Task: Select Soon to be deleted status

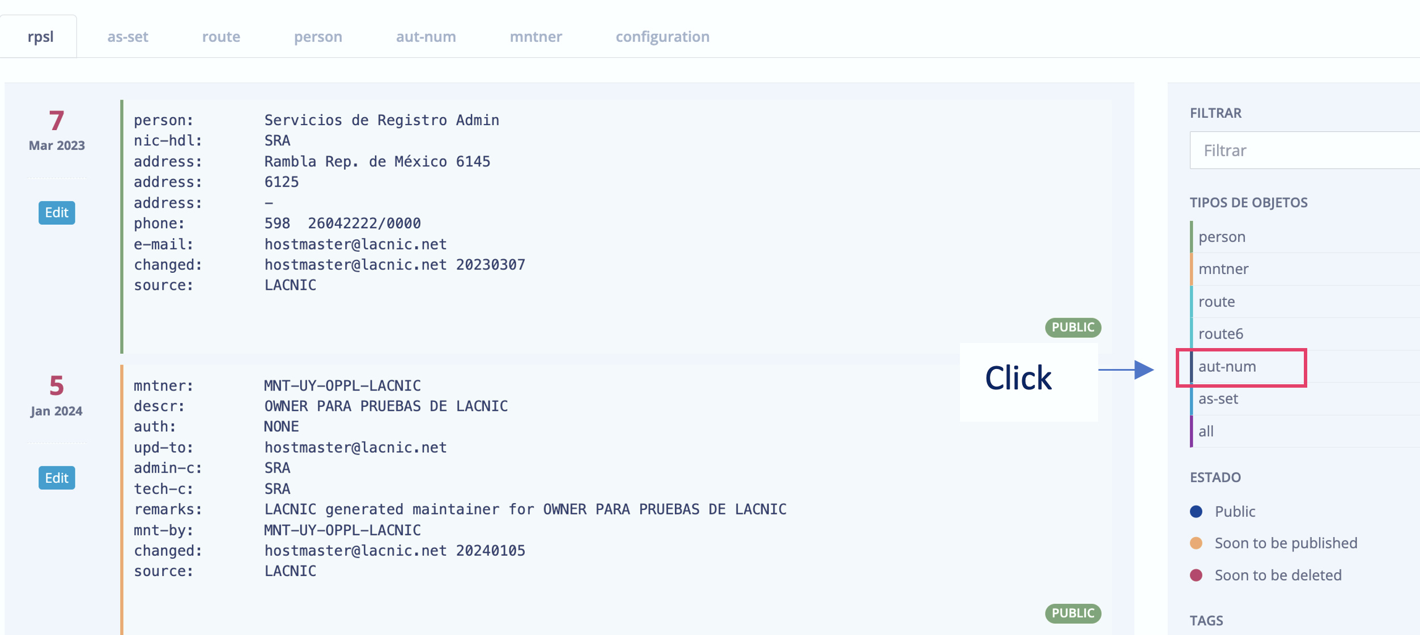Action: (x=1277, y=575)
